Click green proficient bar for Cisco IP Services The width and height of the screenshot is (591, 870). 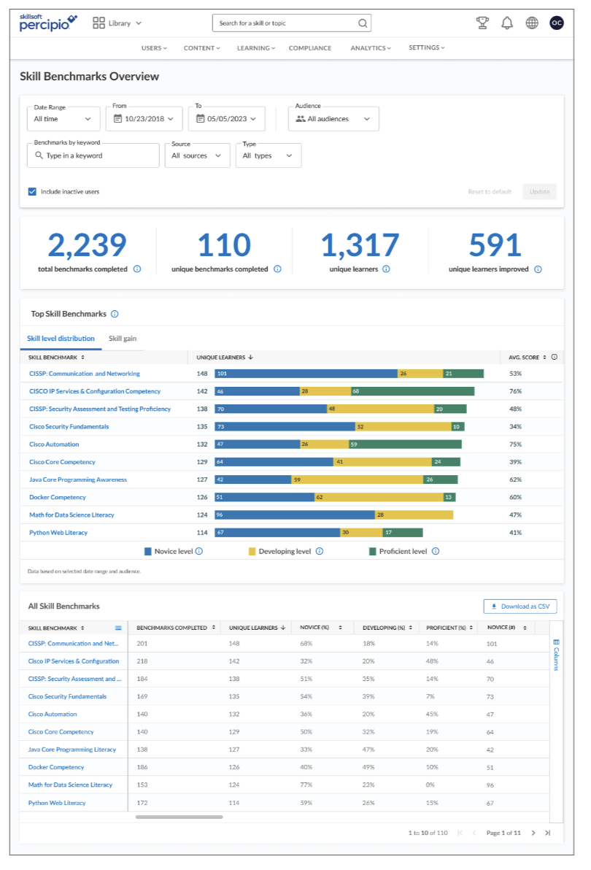(x=412, y=391)
